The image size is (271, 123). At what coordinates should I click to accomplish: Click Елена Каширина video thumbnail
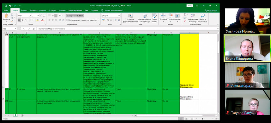pyautogui.click(x=247, y=48)
